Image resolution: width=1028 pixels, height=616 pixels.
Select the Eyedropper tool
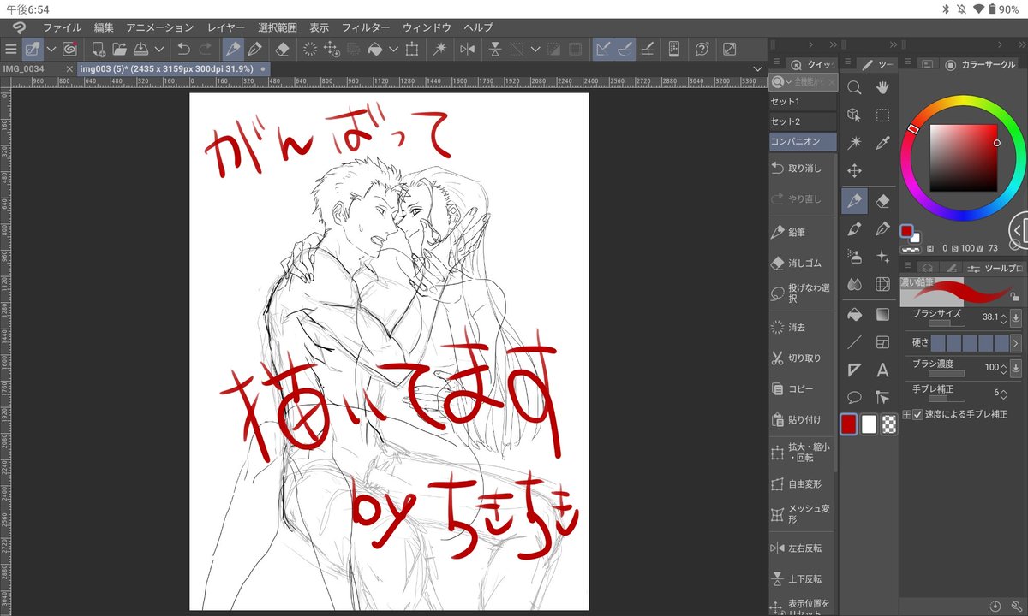tap(882, 143)
